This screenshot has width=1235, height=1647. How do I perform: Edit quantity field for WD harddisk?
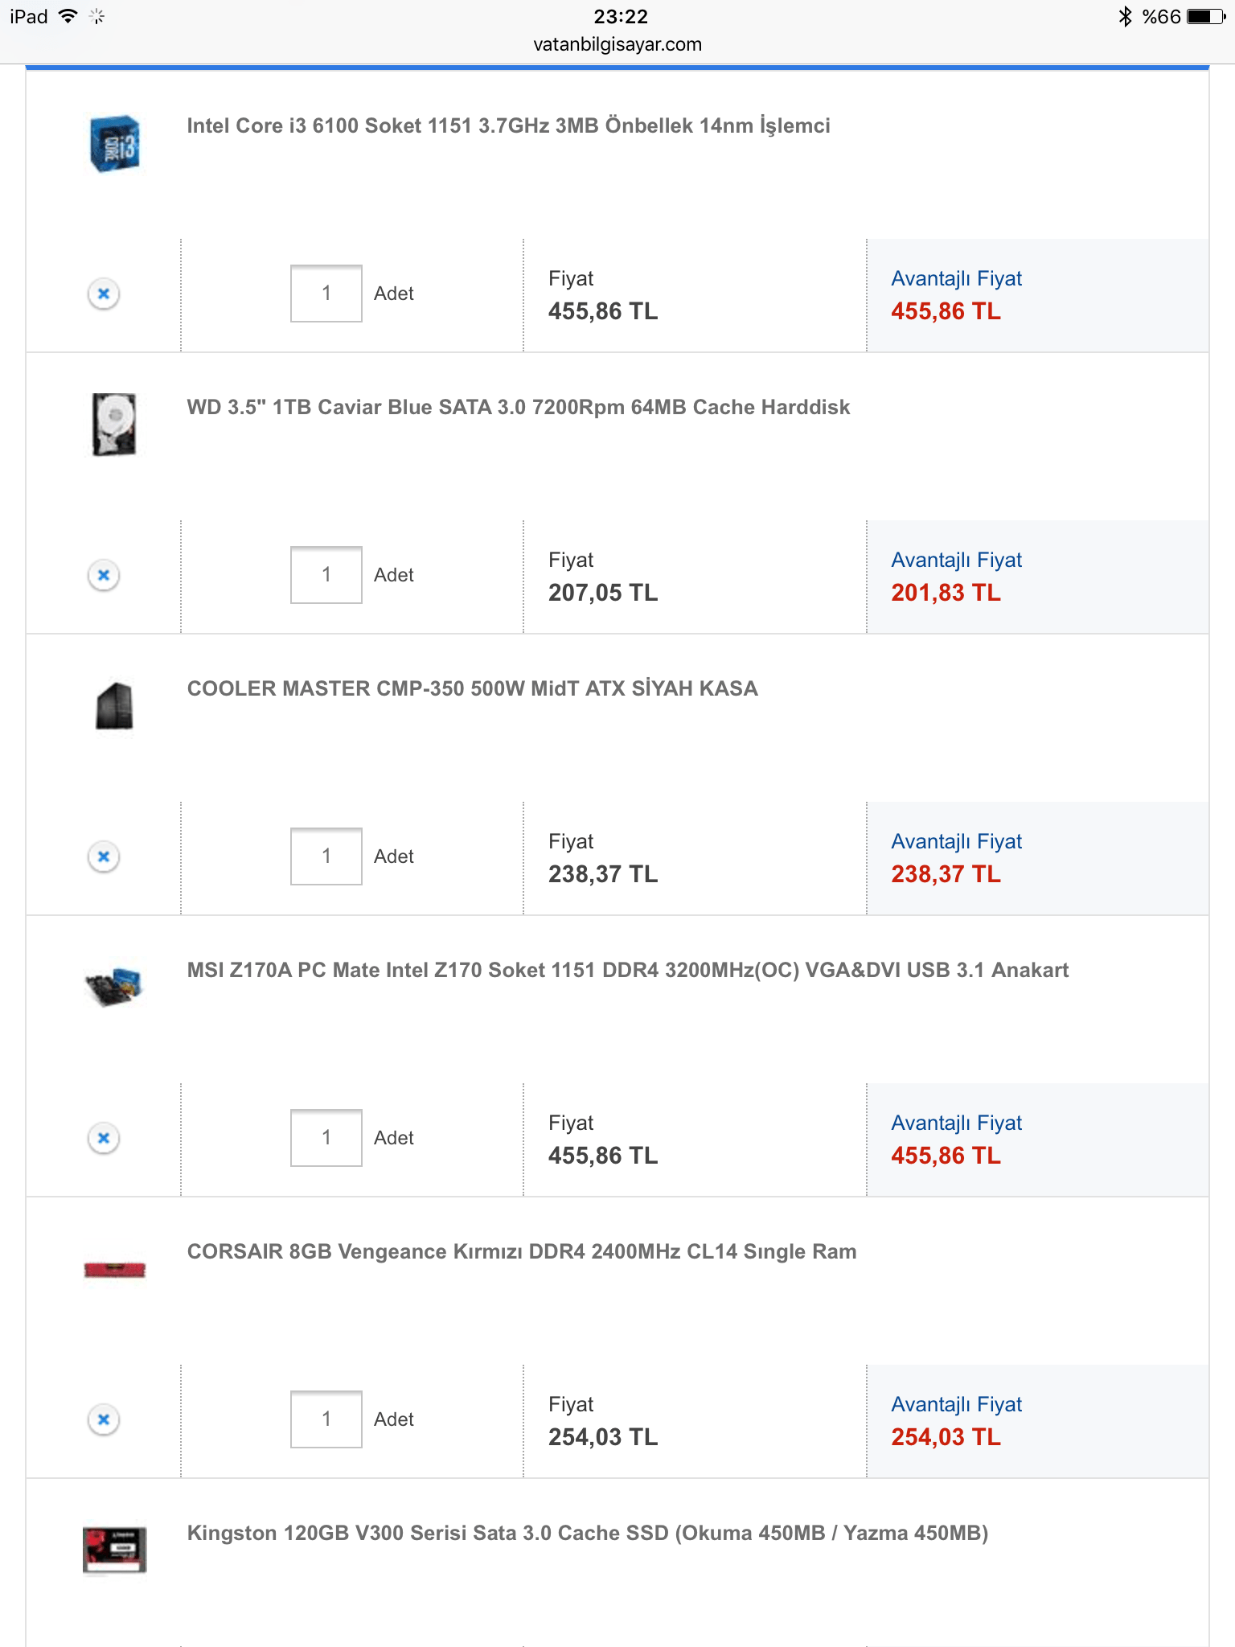tap(326, 575)
